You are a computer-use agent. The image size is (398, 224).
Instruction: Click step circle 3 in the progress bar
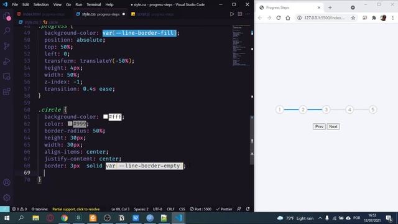326,110
